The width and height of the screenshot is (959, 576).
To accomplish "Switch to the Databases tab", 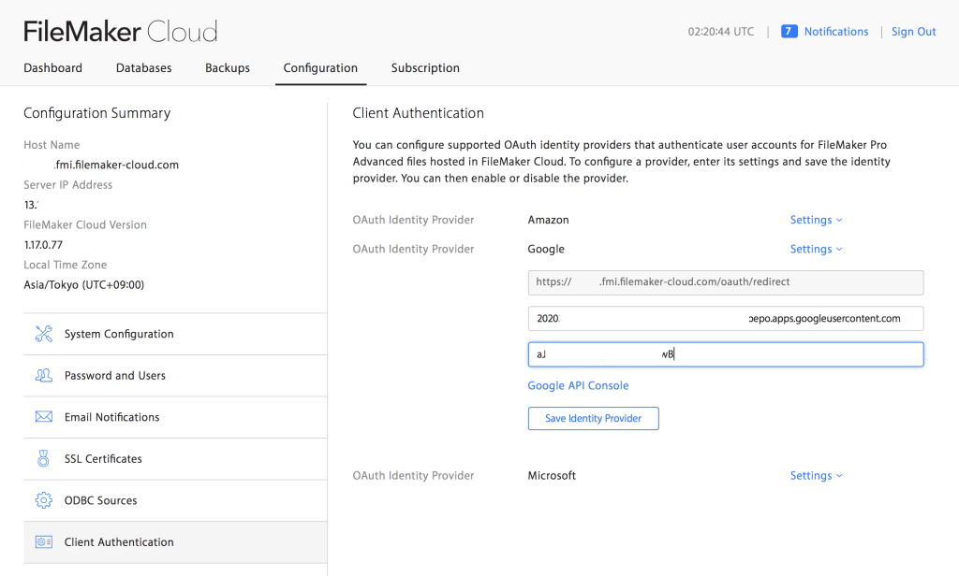I will (x=143, y=68).
